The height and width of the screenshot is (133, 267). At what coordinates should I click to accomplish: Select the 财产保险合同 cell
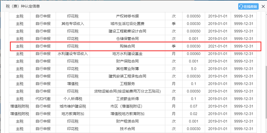click(127, 61)
